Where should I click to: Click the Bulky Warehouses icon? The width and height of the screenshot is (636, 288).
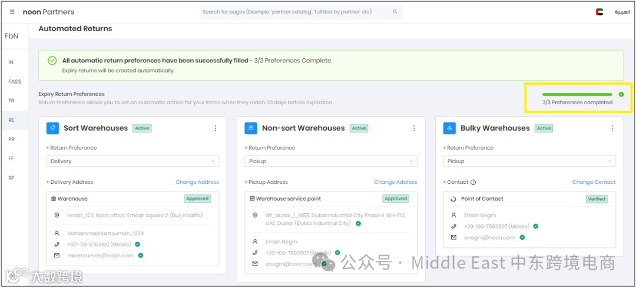pos(449,128)
